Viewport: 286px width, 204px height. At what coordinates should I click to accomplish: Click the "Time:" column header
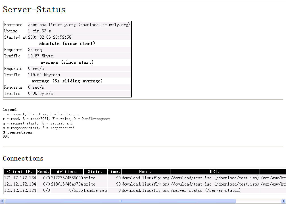tap(114, 172)
